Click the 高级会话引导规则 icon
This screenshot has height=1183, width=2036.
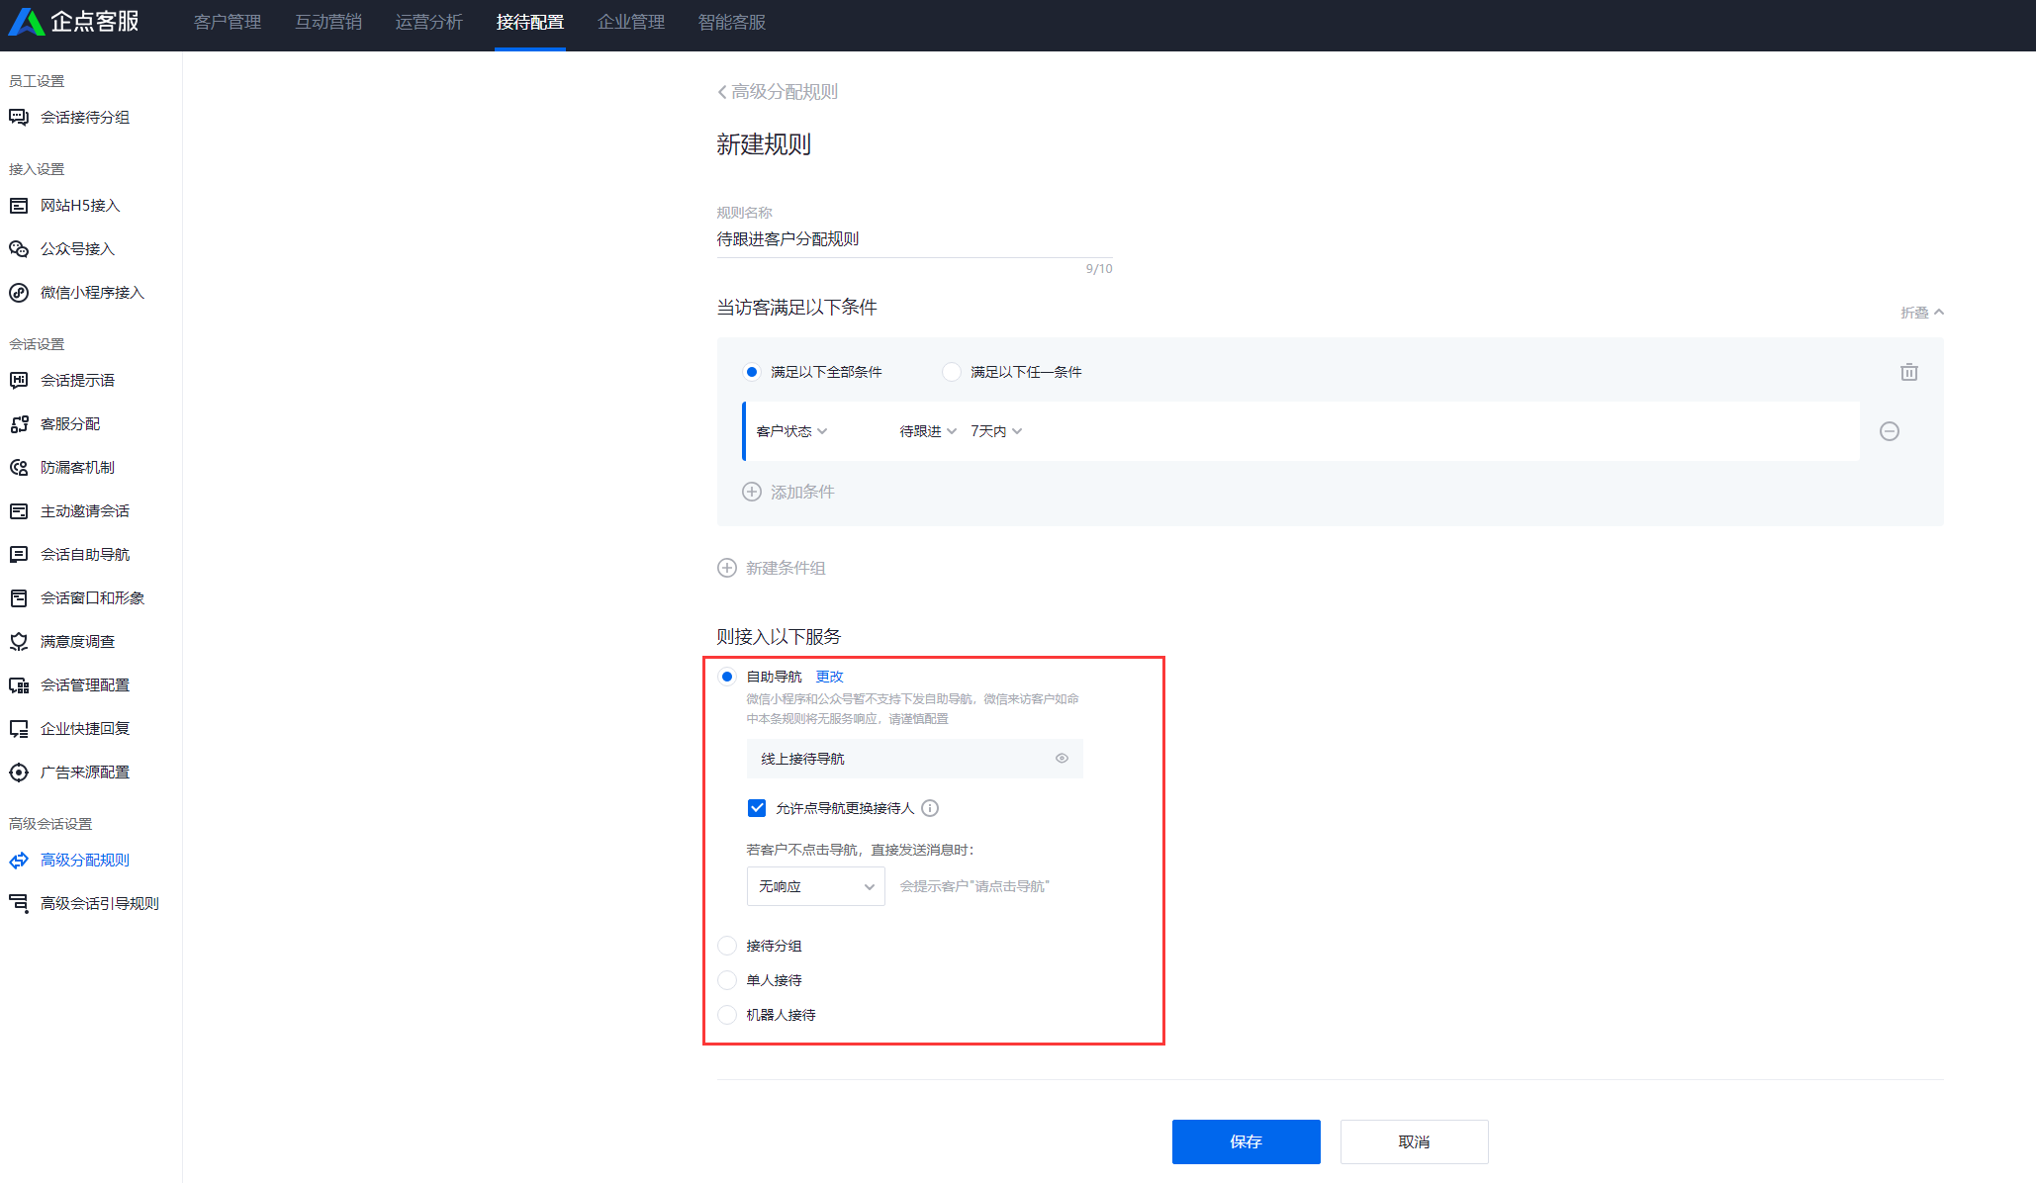(x=19, y=904)
